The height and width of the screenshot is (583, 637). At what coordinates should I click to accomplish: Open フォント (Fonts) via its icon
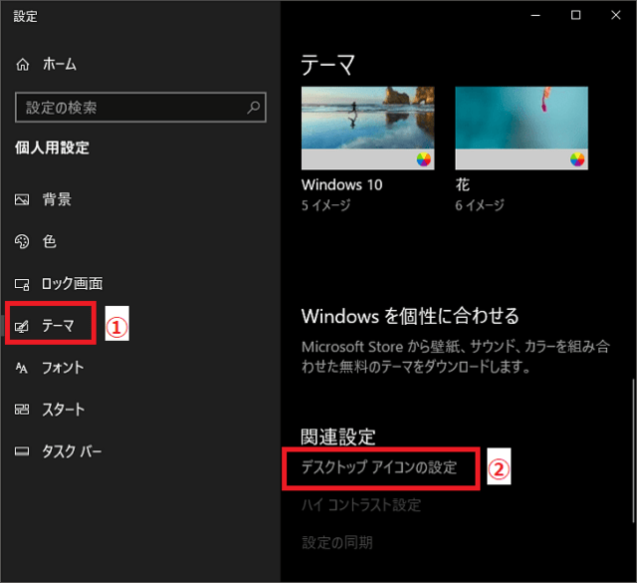point(23,368)
